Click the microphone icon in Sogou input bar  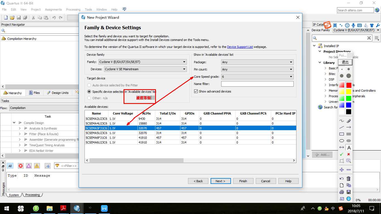(x=353, y=25)
